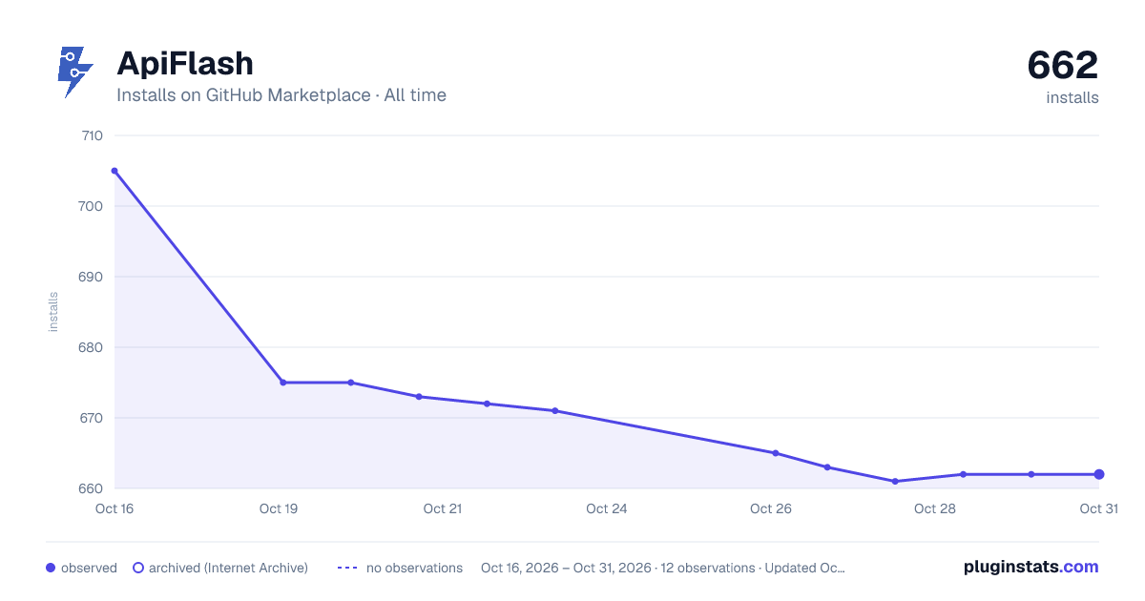The width and height of the screenshot is (1145, 601).
Task: Click the no observations legend label
Action: click(x=414, y=568)
